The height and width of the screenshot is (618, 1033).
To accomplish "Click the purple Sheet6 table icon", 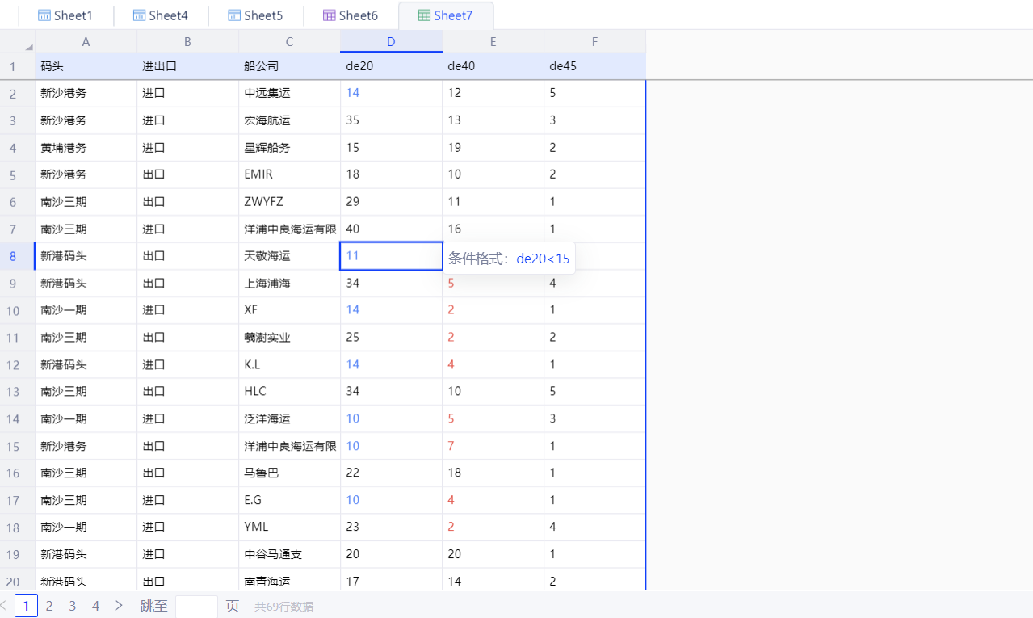I will 329,15.
